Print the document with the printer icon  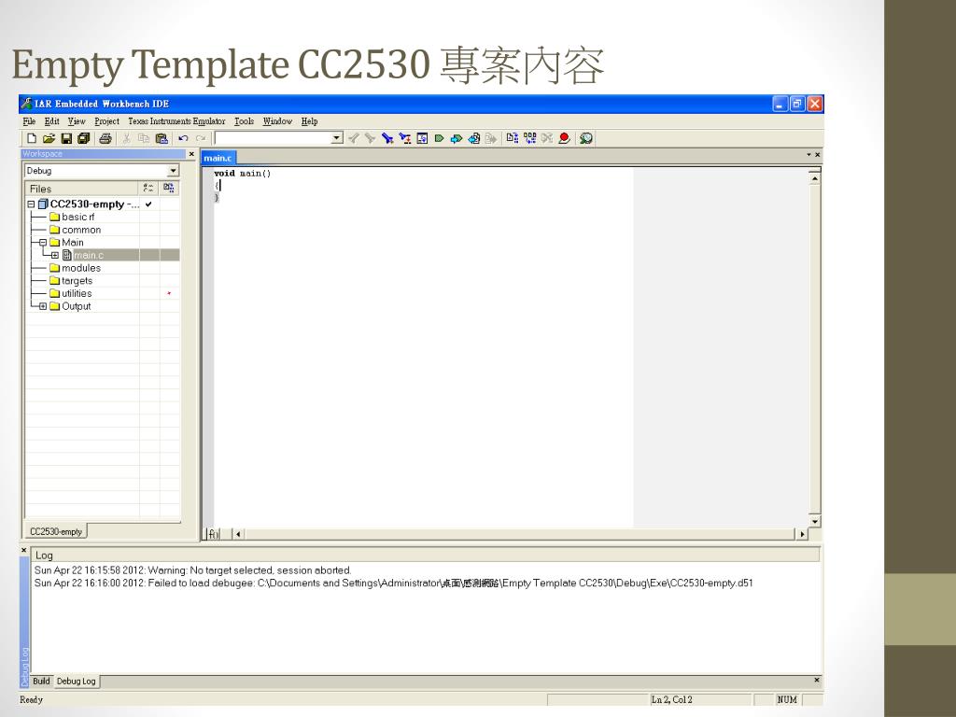tap(105, 138)
